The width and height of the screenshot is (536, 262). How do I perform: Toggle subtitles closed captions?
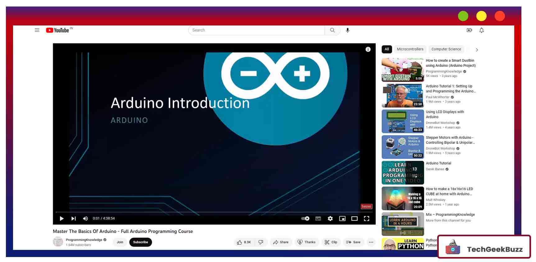point(318,219)
